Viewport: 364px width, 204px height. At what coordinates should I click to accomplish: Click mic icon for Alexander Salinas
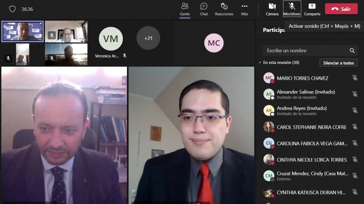(355, 94)
